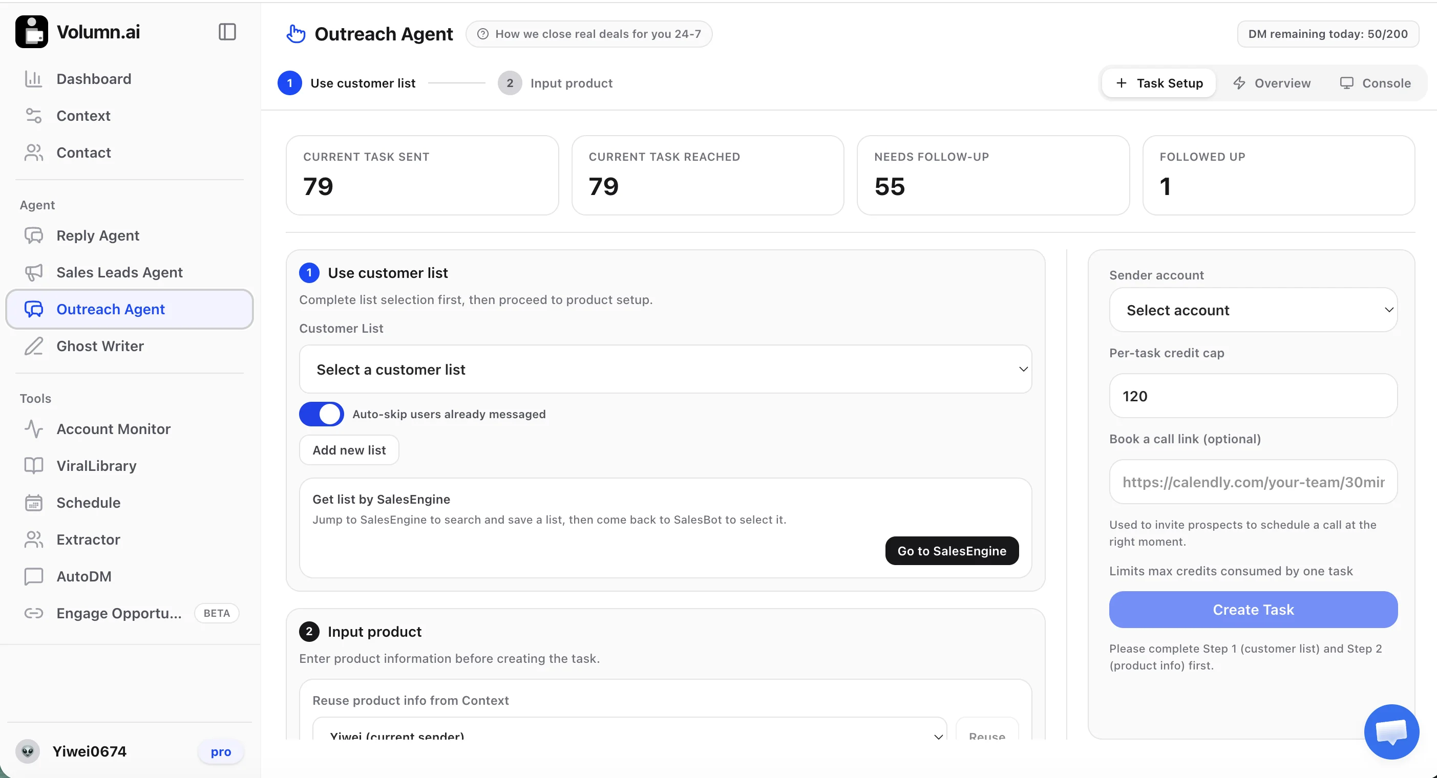Screen dimensions: 1437x778
Task: Click the monitor icon for Console
Action: (x=1347, y=83)
